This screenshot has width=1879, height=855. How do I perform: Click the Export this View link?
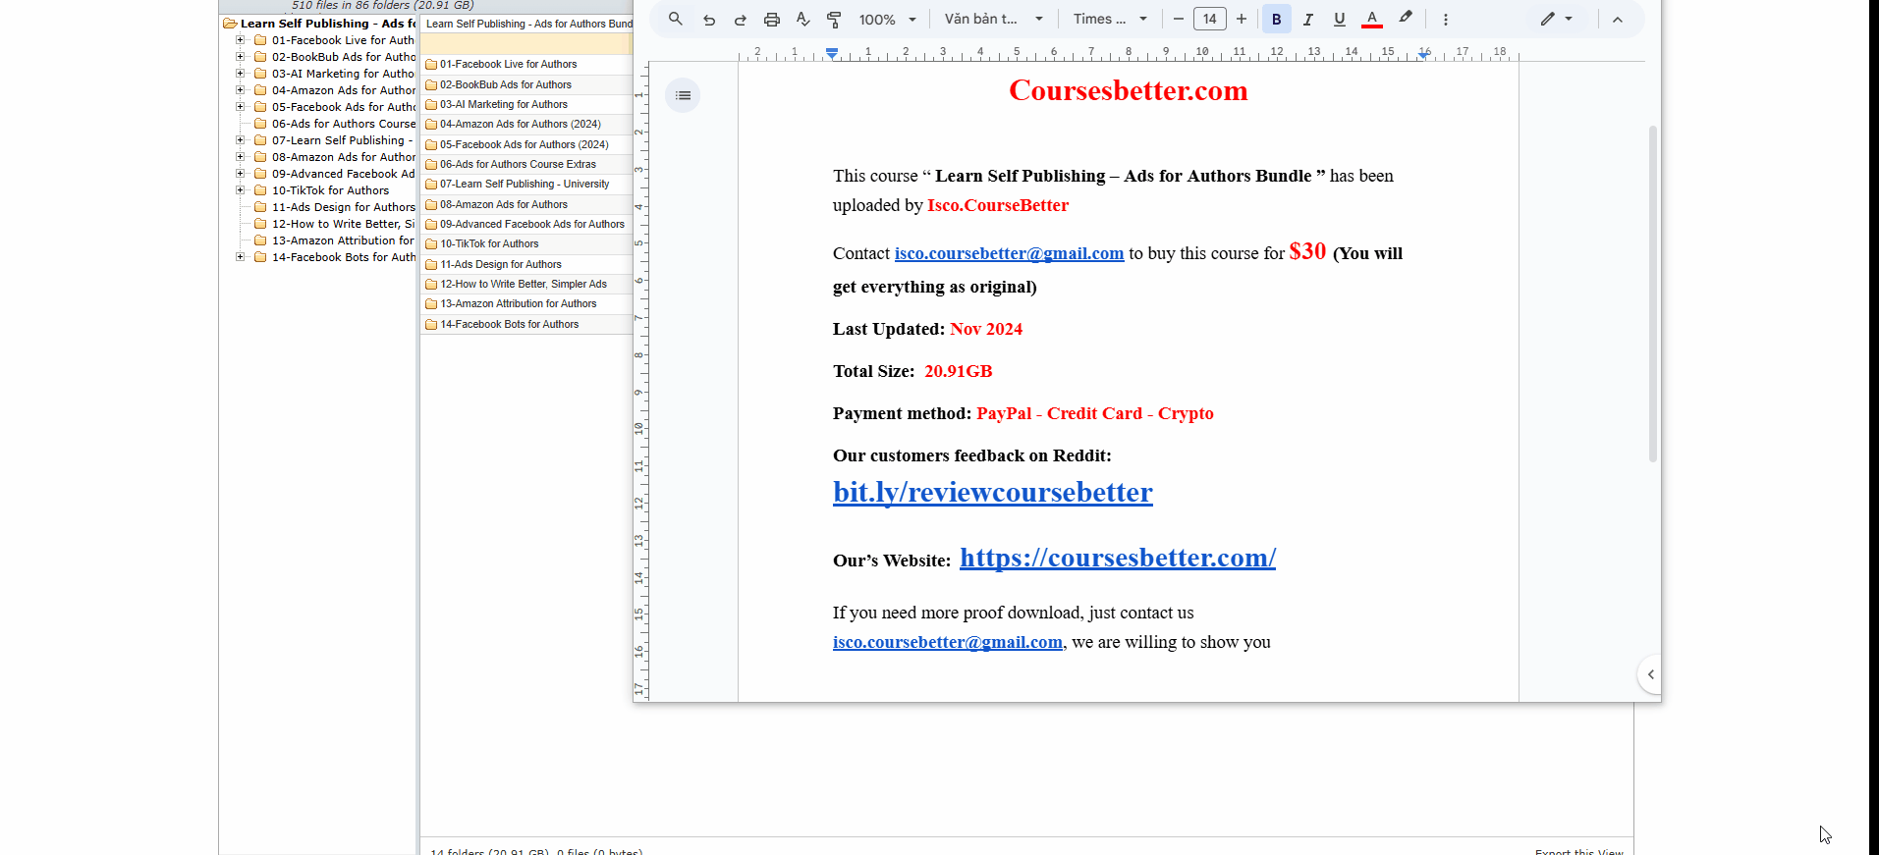click(1578, 851)
